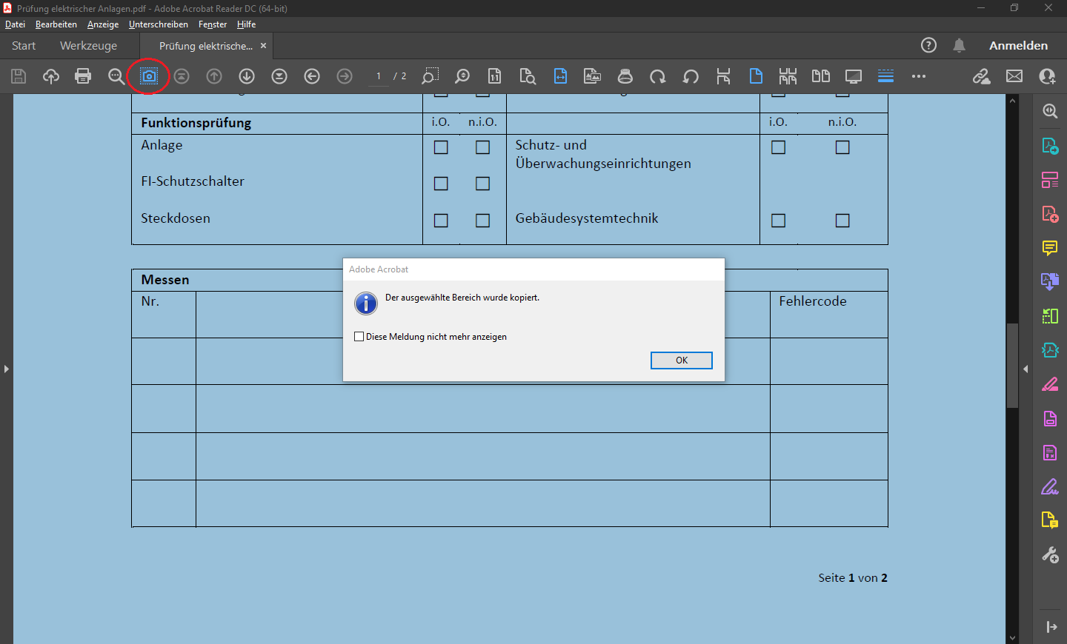1067x644 pixels.
Task: Click the Anmelden sign-in button
Action: (x=1018, y=46)
